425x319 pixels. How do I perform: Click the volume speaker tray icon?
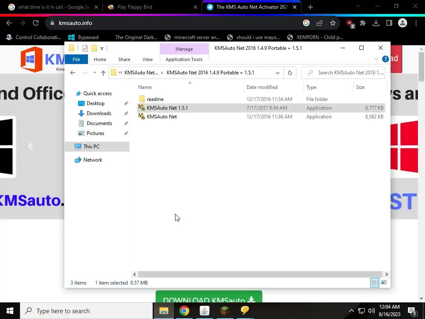[x=371, y=311]
